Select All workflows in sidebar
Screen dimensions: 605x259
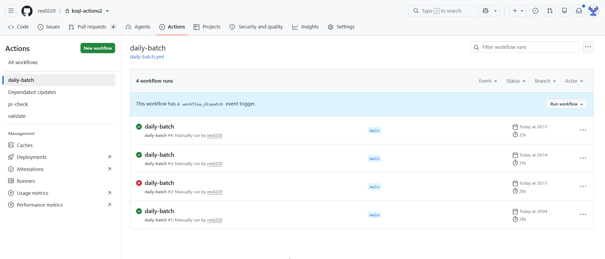click(x=60, y=62)
